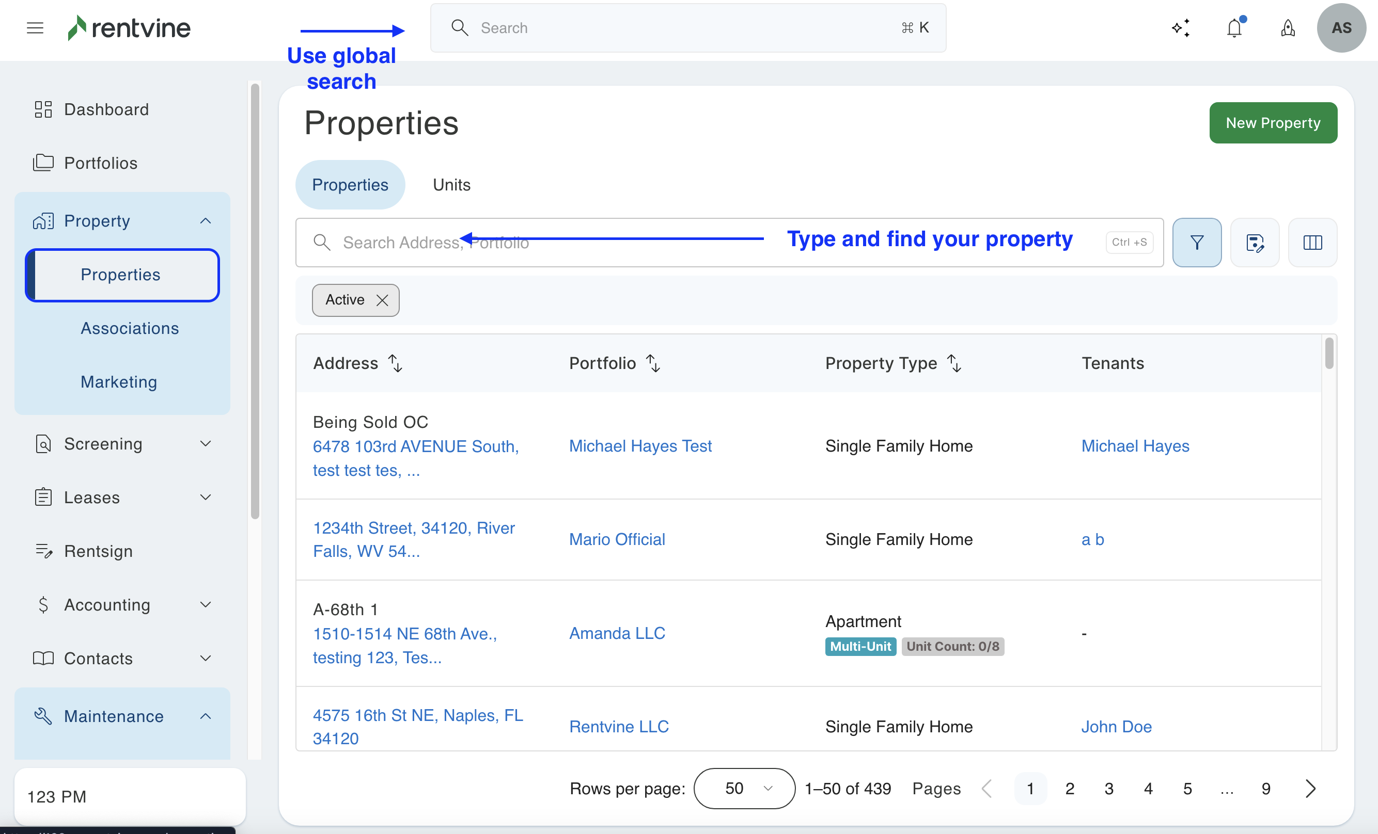1378x834 pixels.
Task: Open the Rows per page dropdown
Action: coord(744,788)
